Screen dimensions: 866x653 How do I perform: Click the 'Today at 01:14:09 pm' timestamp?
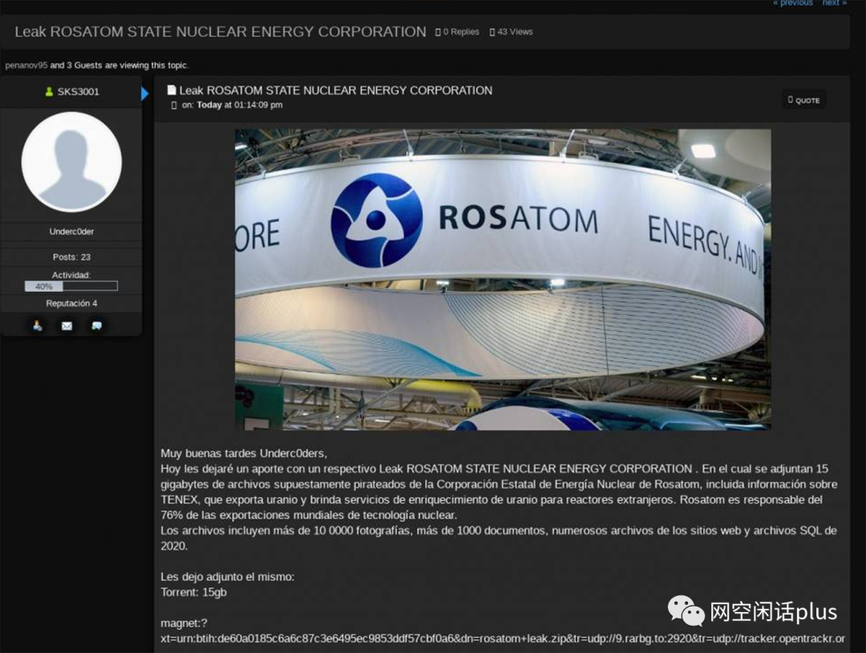[x=240, y=105]
